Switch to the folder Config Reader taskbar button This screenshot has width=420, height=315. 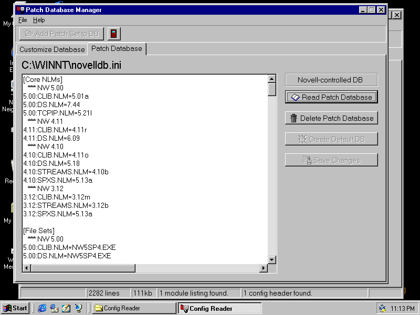134,308
